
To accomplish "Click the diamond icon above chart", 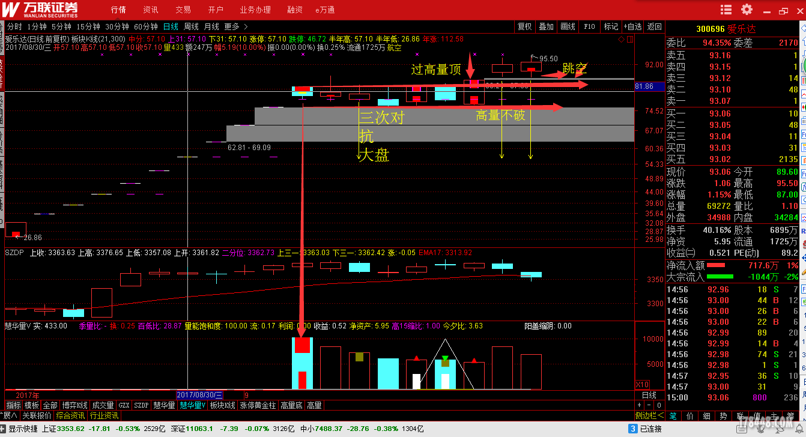I will [621, 39].
